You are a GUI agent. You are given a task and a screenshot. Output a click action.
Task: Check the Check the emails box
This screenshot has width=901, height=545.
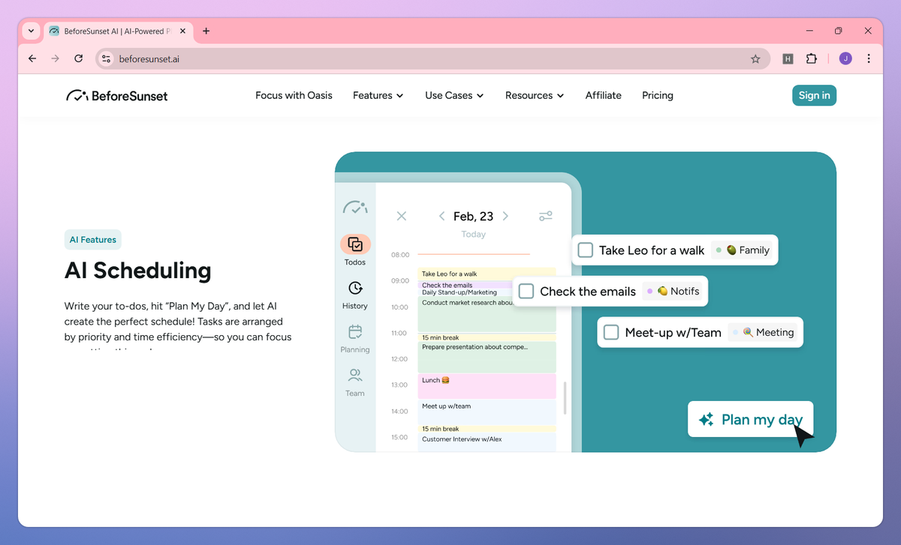tap(526, 291)
